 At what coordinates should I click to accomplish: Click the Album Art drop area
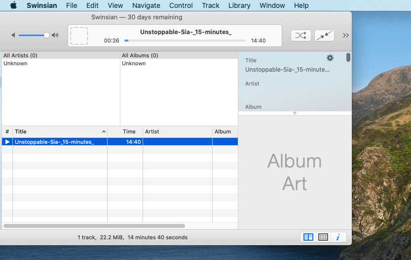click(x=295, y=172)
